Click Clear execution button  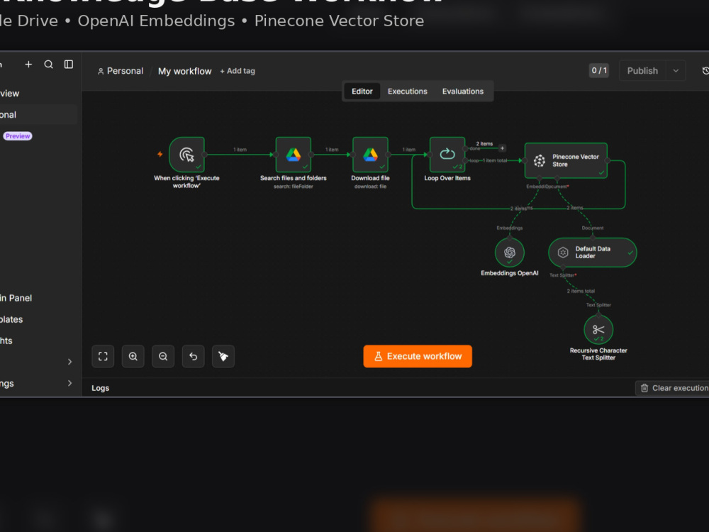(672, 388)
